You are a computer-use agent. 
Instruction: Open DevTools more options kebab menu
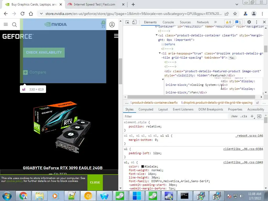coord(256,22)
